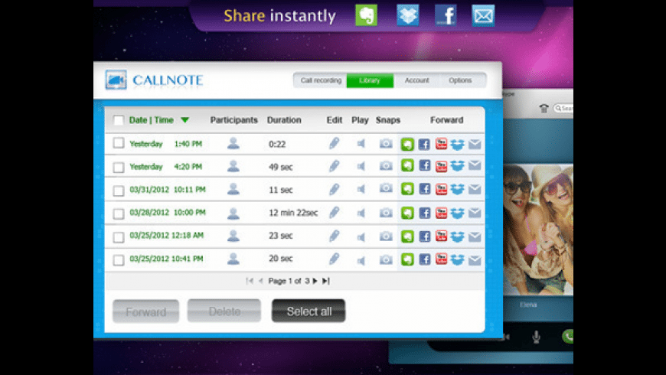Viewport: 666px width, 375px height.
Task: Click the Delete button
Action: tap(224, 311)
